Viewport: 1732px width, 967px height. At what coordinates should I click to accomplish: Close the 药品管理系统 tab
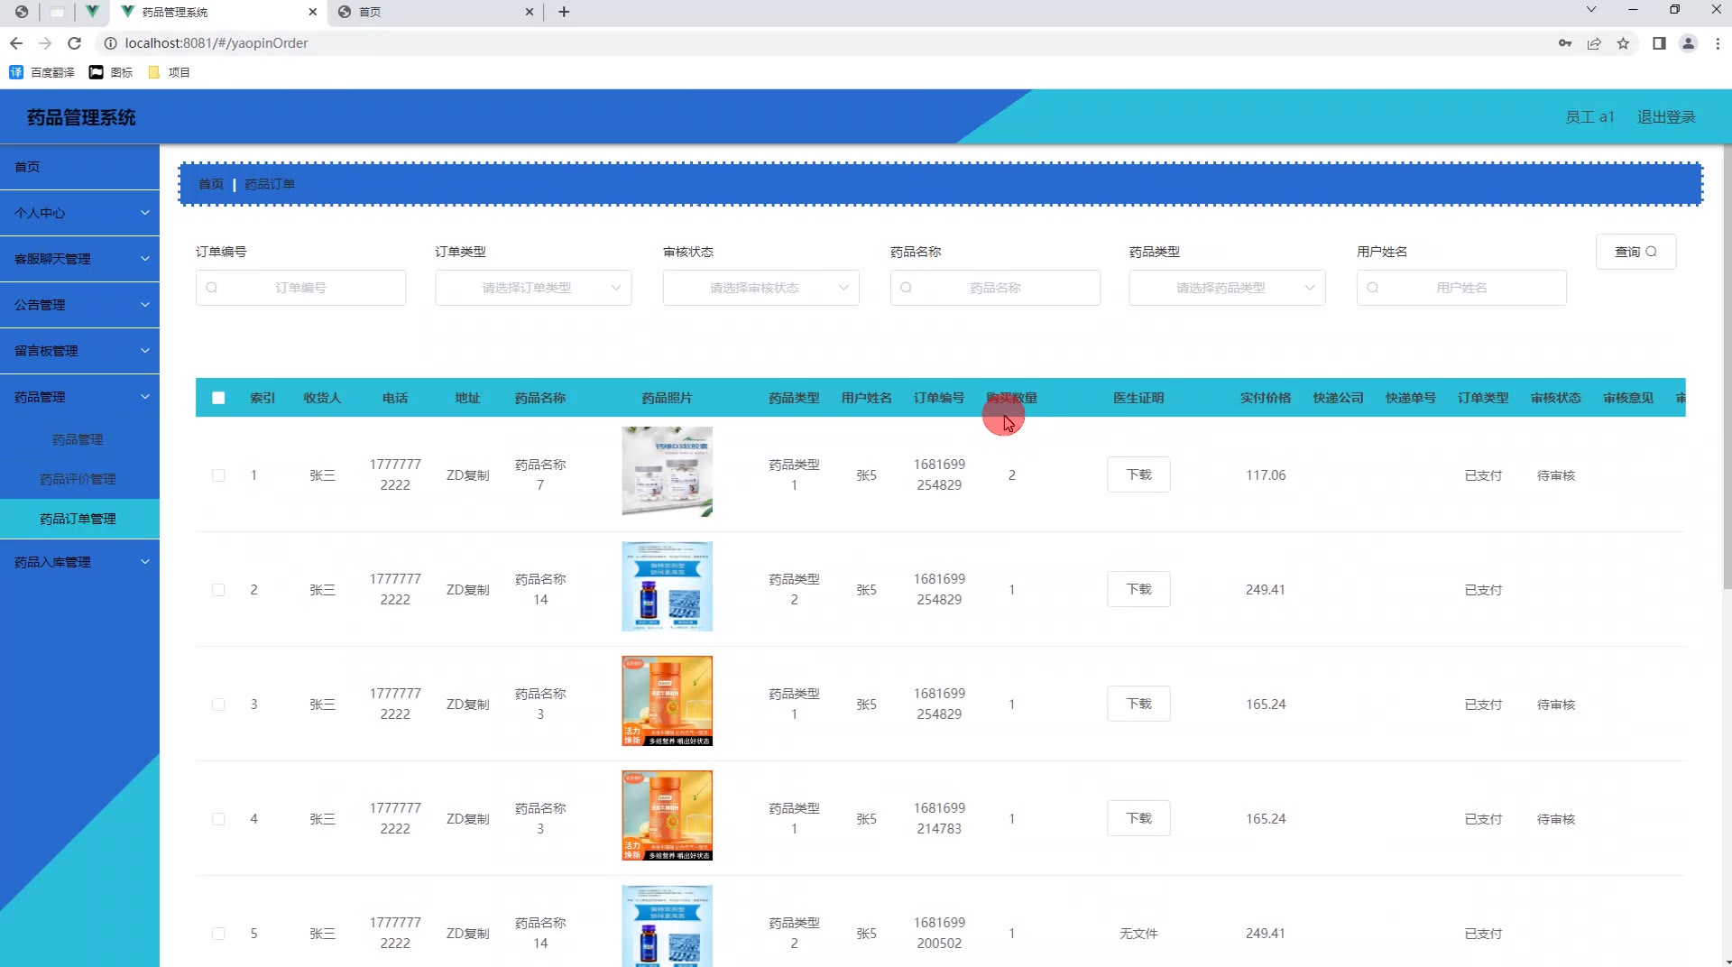[x=313, y=12]
